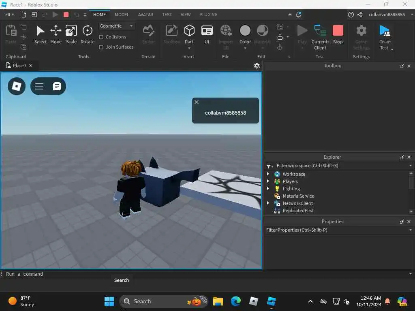Open the FILE menu
This screenshot has width=415, height=311.
10,15
